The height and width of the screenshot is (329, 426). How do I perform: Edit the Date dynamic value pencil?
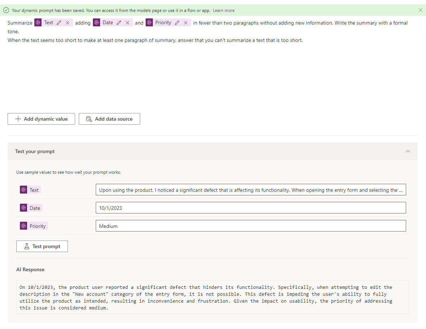click(119, 23)
